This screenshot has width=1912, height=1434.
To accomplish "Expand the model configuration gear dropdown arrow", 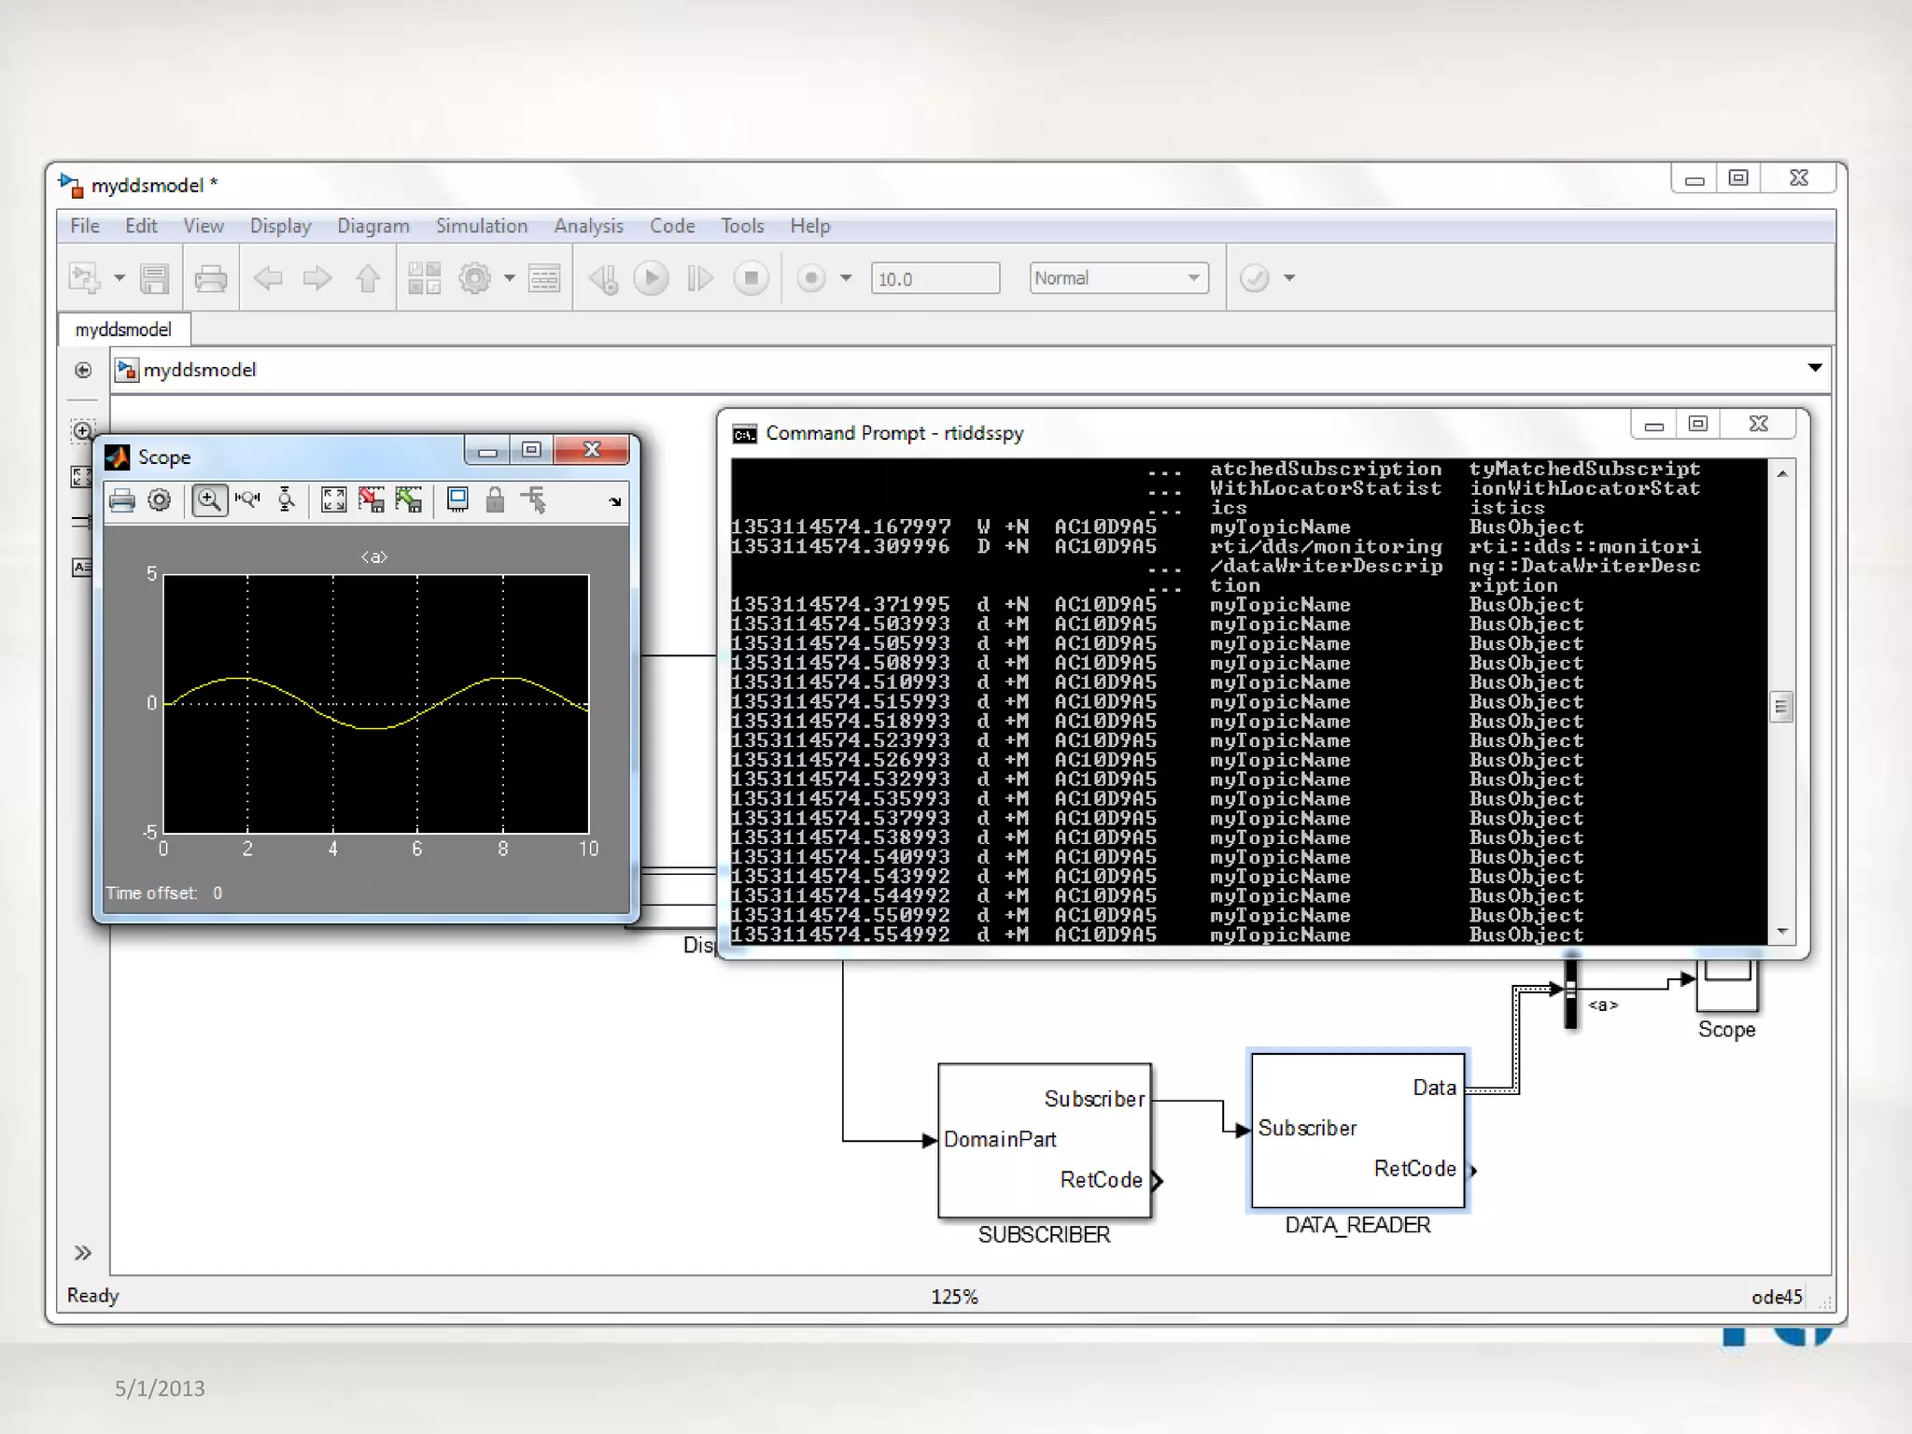I will click(x=510, y=278).
